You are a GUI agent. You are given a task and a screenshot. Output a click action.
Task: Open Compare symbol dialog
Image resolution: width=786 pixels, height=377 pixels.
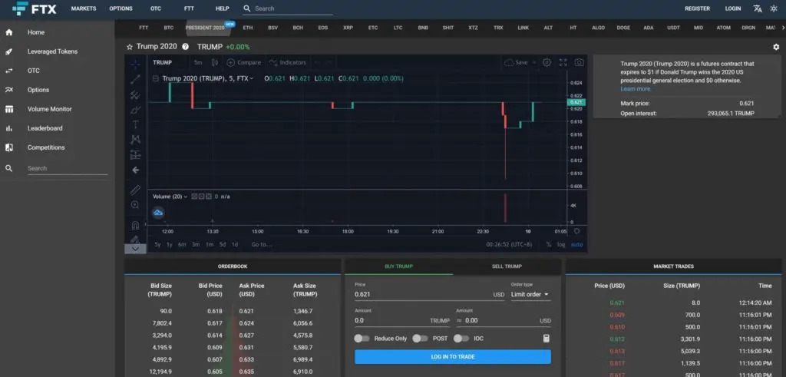tap(243, 63)
